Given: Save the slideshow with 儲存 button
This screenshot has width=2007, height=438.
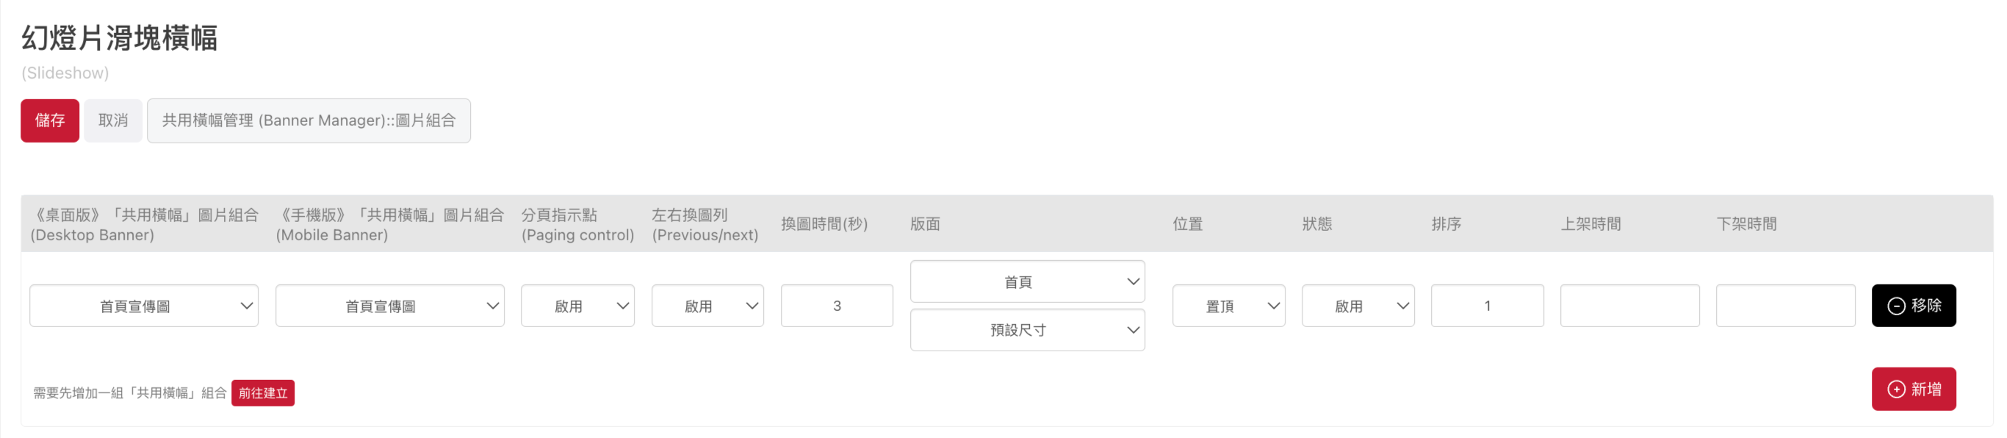Looking at the screenshot, I should click(50, 121).
